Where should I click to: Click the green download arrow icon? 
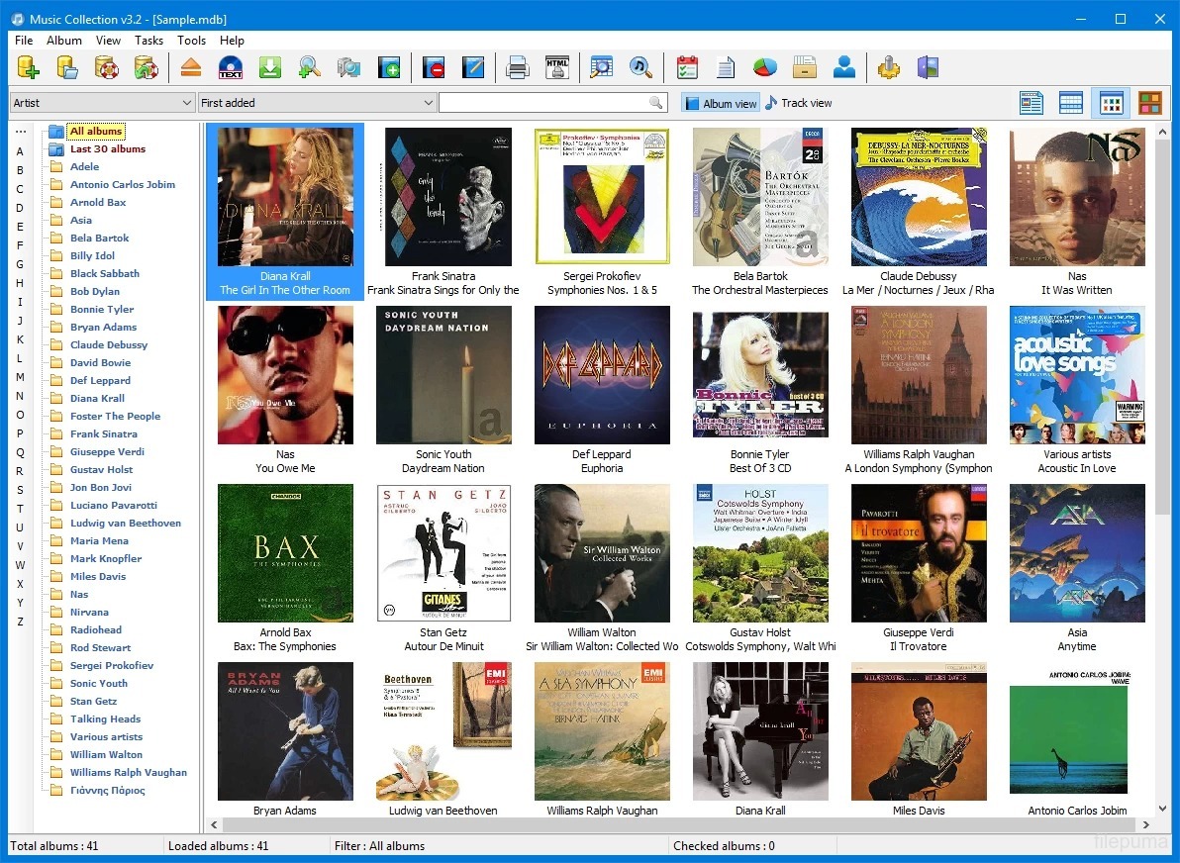pyautogui.click(x=270, y=67)
